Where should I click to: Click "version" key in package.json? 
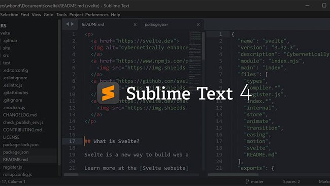(x=251, y=48)
